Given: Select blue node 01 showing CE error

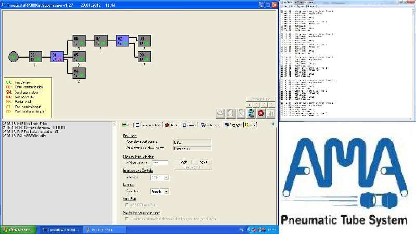Looking at the screenshot, I should [57, 57].
